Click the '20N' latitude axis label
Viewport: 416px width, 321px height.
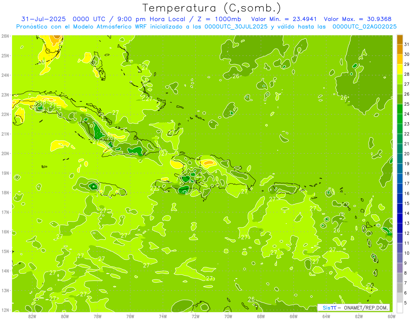click(5, 153)
